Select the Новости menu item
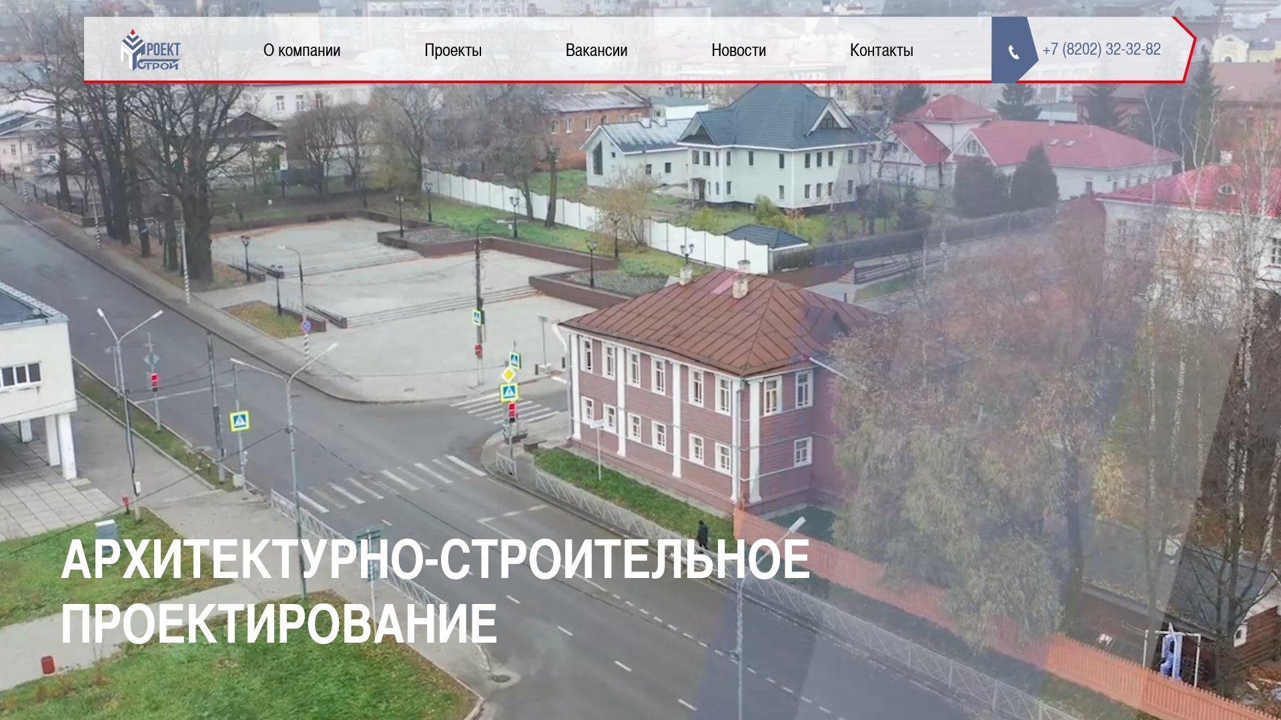 pyautogui.click(x=739, y=51)
